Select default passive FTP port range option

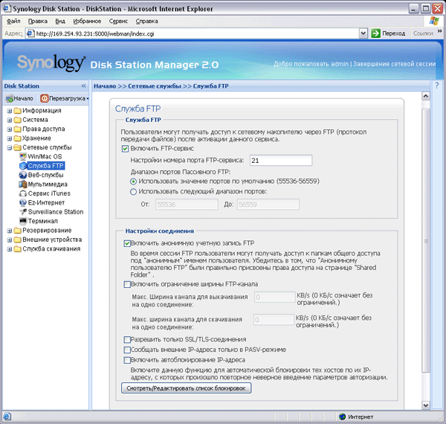point(133,182)
